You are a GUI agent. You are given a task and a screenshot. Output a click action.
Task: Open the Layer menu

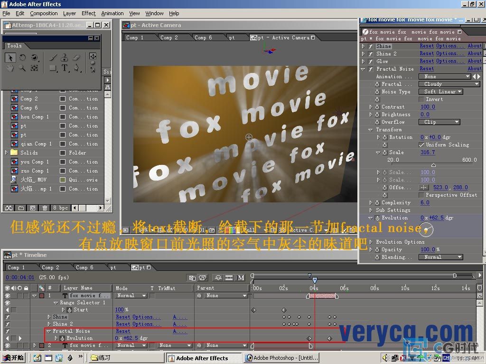click(69, 13)
